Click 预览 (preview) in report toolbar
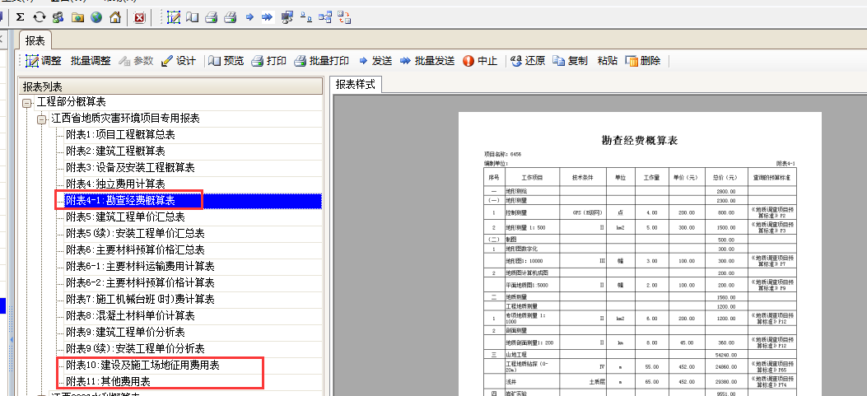The width and height of the screenshot is (867, 396). point(226,61)
